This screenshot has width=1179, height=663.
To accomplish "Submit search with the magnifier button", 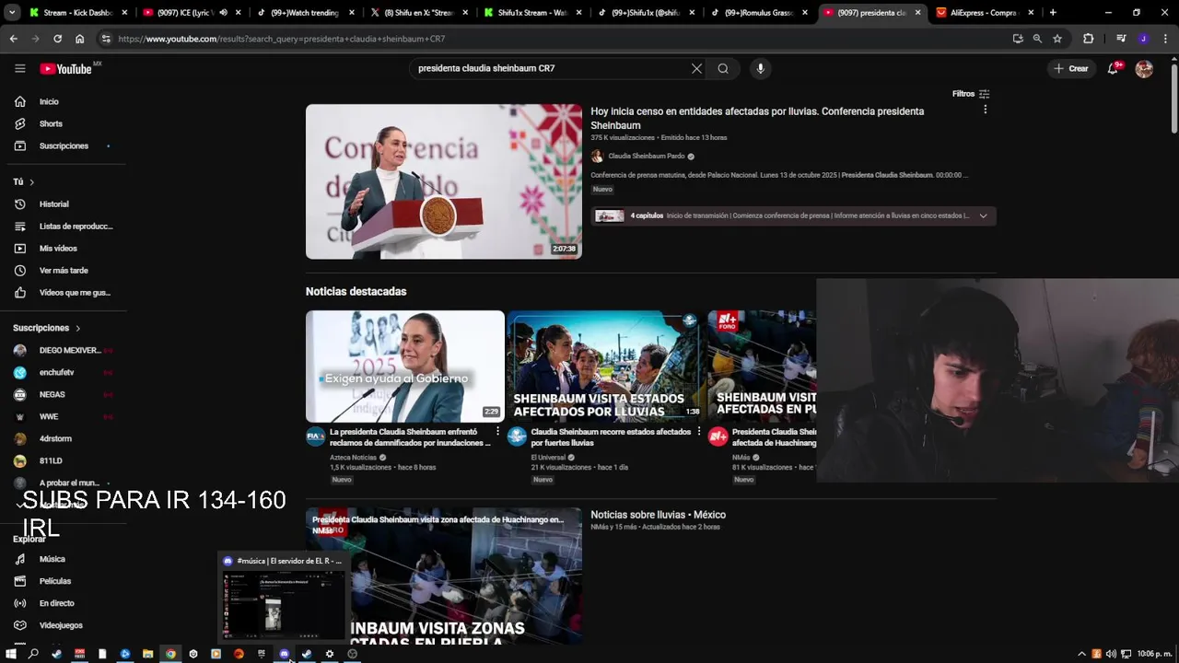I will [723, 68].
